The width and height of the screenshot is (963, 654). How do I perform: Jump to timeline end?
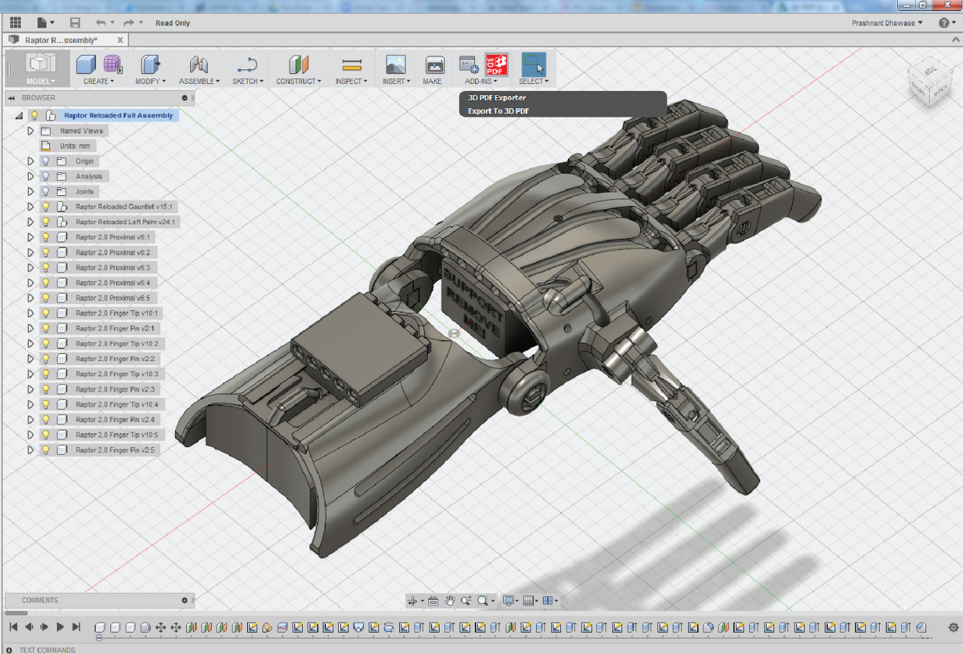coord(76,627)
